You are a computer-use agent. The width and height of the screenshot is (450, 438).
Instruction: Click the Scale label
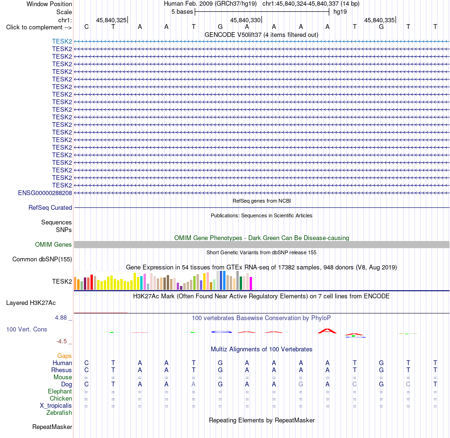click(x=64, y=12)
